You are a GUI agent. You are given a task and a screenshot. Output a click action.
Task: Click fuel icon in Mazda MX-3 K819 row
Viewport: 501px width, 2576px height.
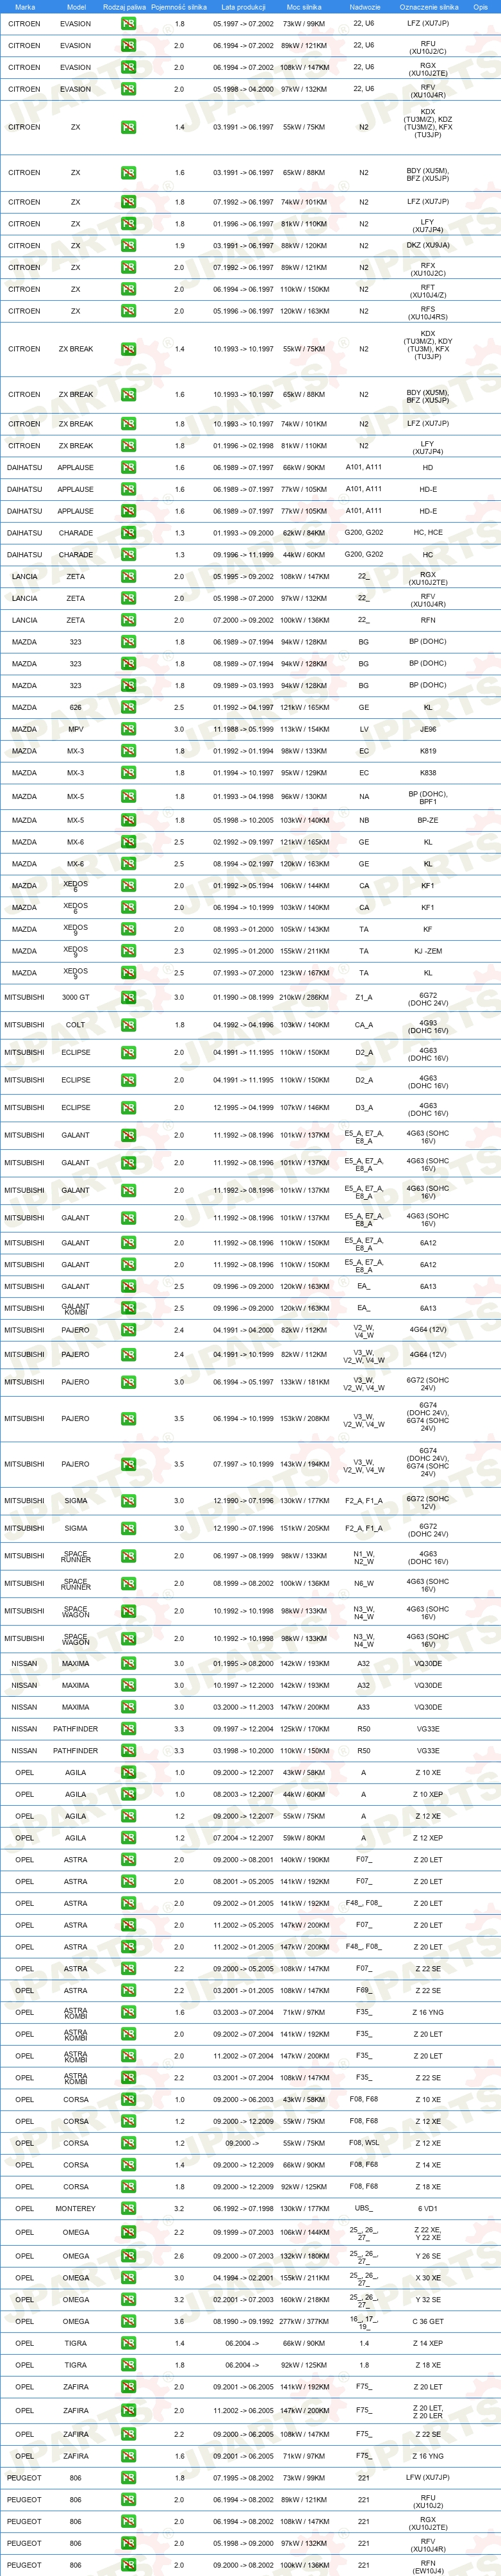point(128,752)
